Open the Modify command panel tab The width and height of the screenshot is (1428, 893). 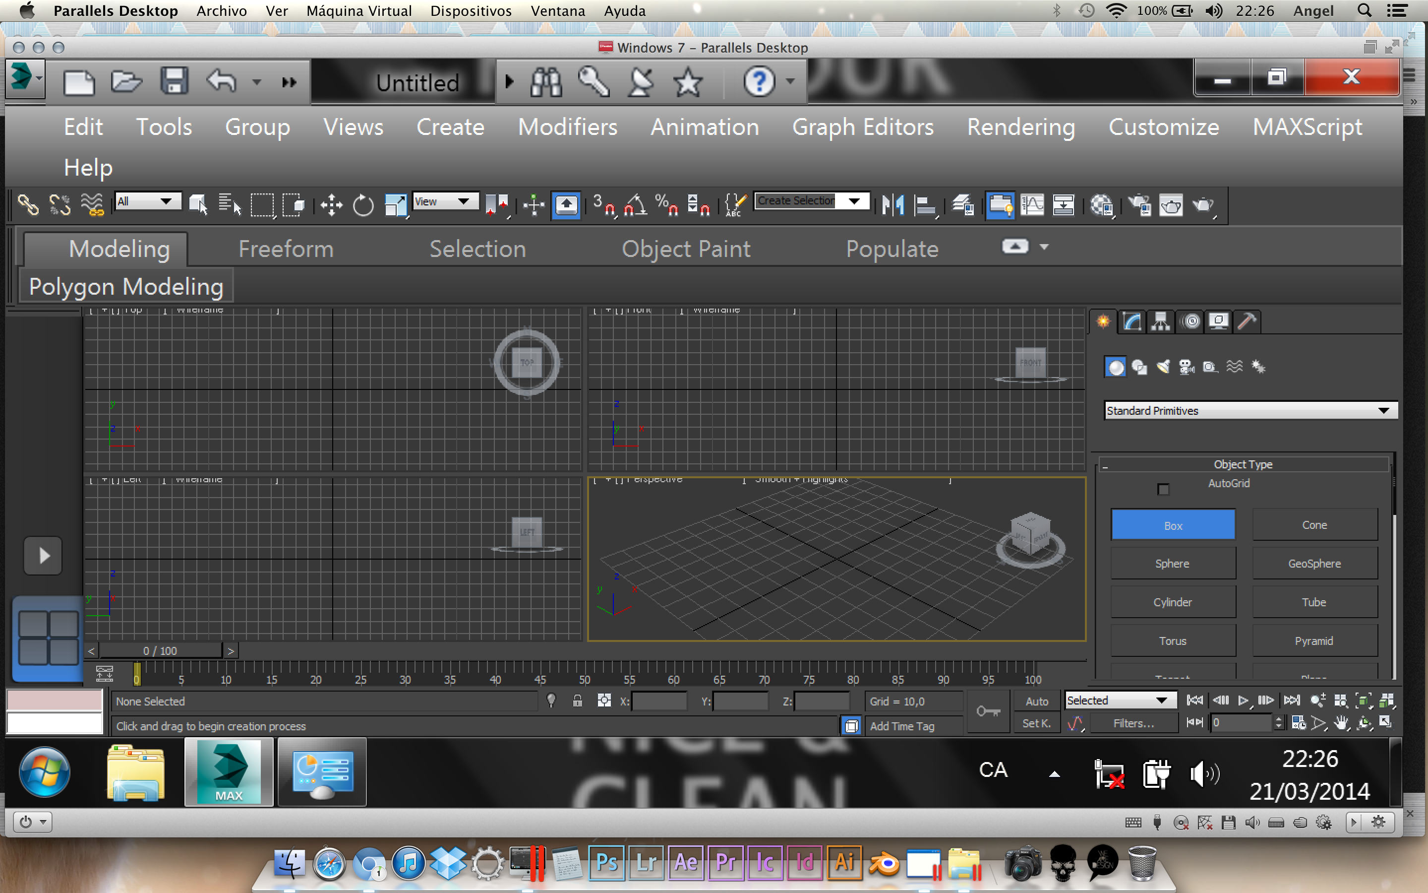click(1132, 321)
